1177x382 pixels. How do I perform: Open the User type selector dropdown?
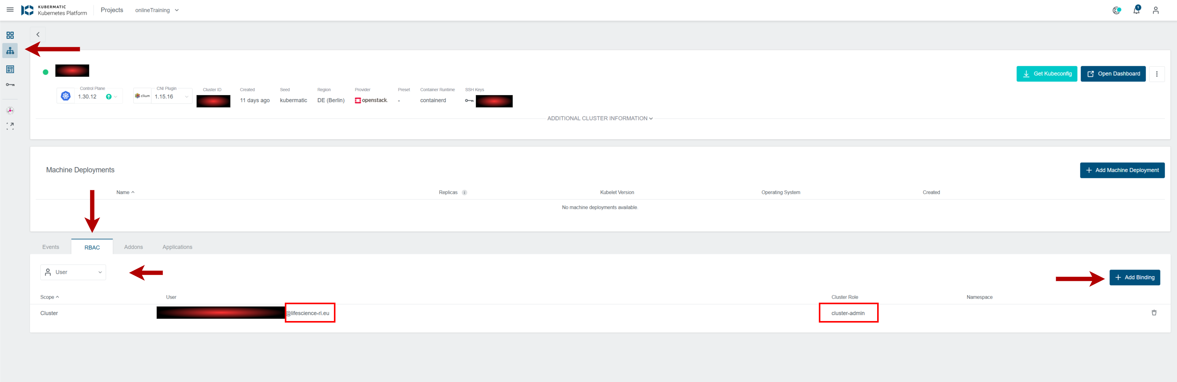(x=73, y=272)
